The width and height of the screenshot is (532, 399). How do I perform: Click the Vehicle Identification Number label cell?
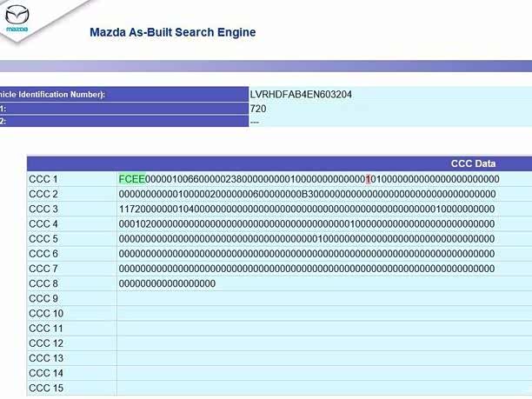click(x=52, y=94)
